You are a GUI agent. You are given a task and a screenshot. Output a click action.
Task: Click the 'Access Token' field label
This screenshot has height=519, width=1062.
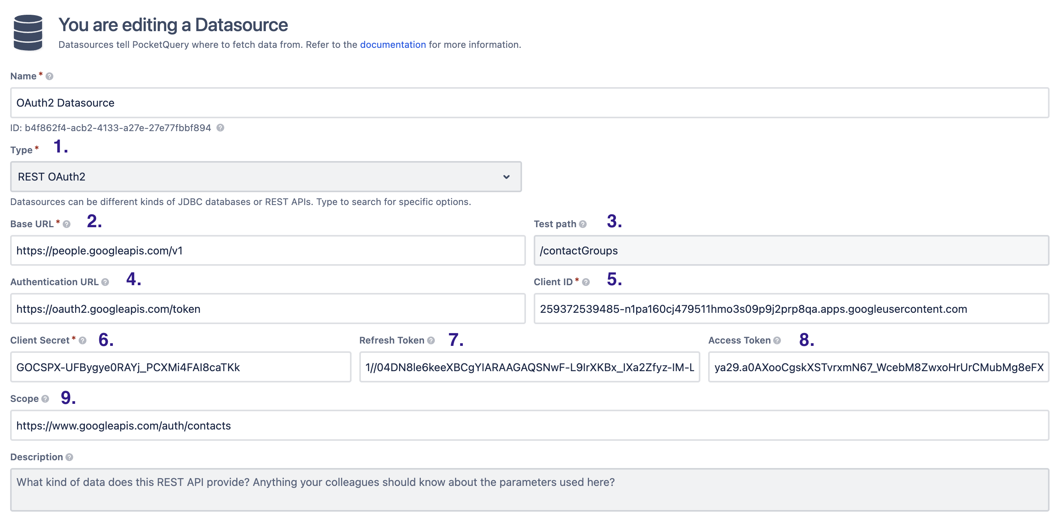point(740,341)
